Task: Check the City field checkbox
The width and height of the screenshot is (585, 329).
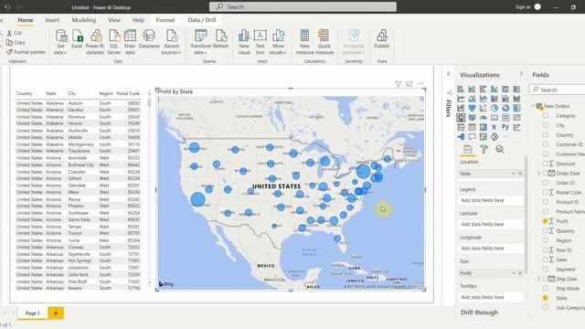Action: click(546, 125)
